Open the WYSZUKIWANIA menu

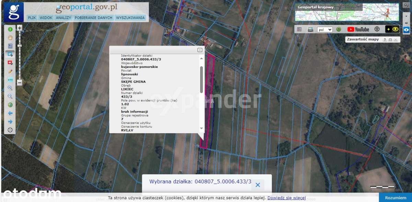pos(130,18)
